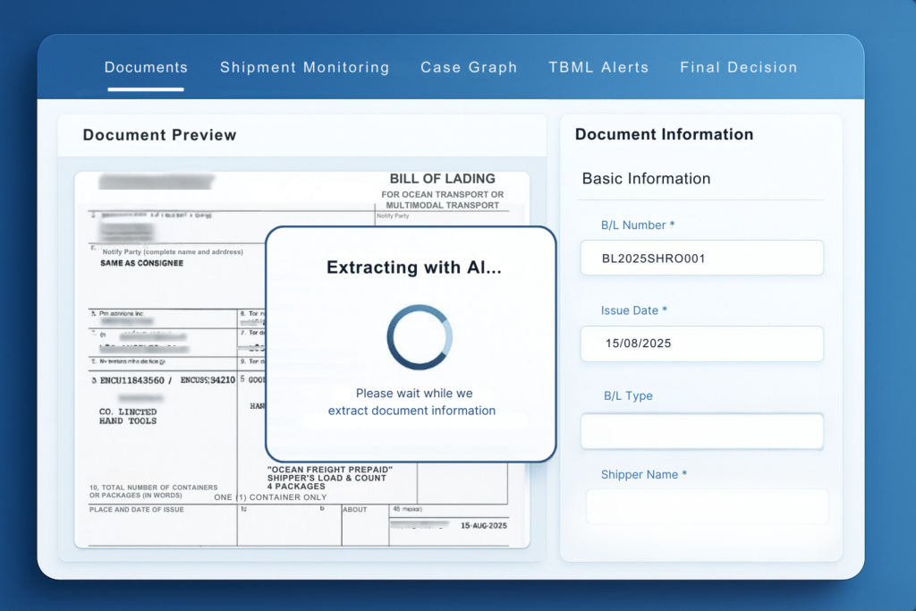Go to the Final Decision tab
916x611 pixels.
point(738,66)
